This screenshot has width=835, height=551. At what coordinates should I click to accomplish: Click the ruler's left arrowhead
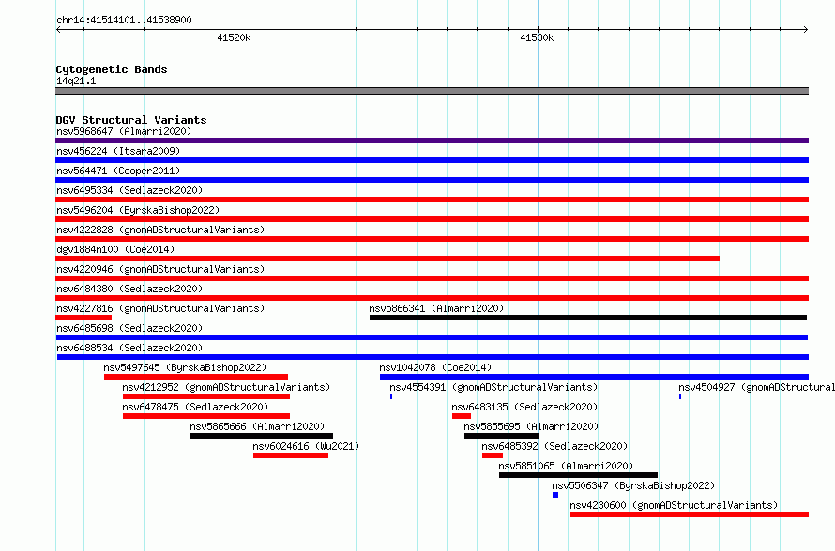pyautogui.click(x=58, y=30)
